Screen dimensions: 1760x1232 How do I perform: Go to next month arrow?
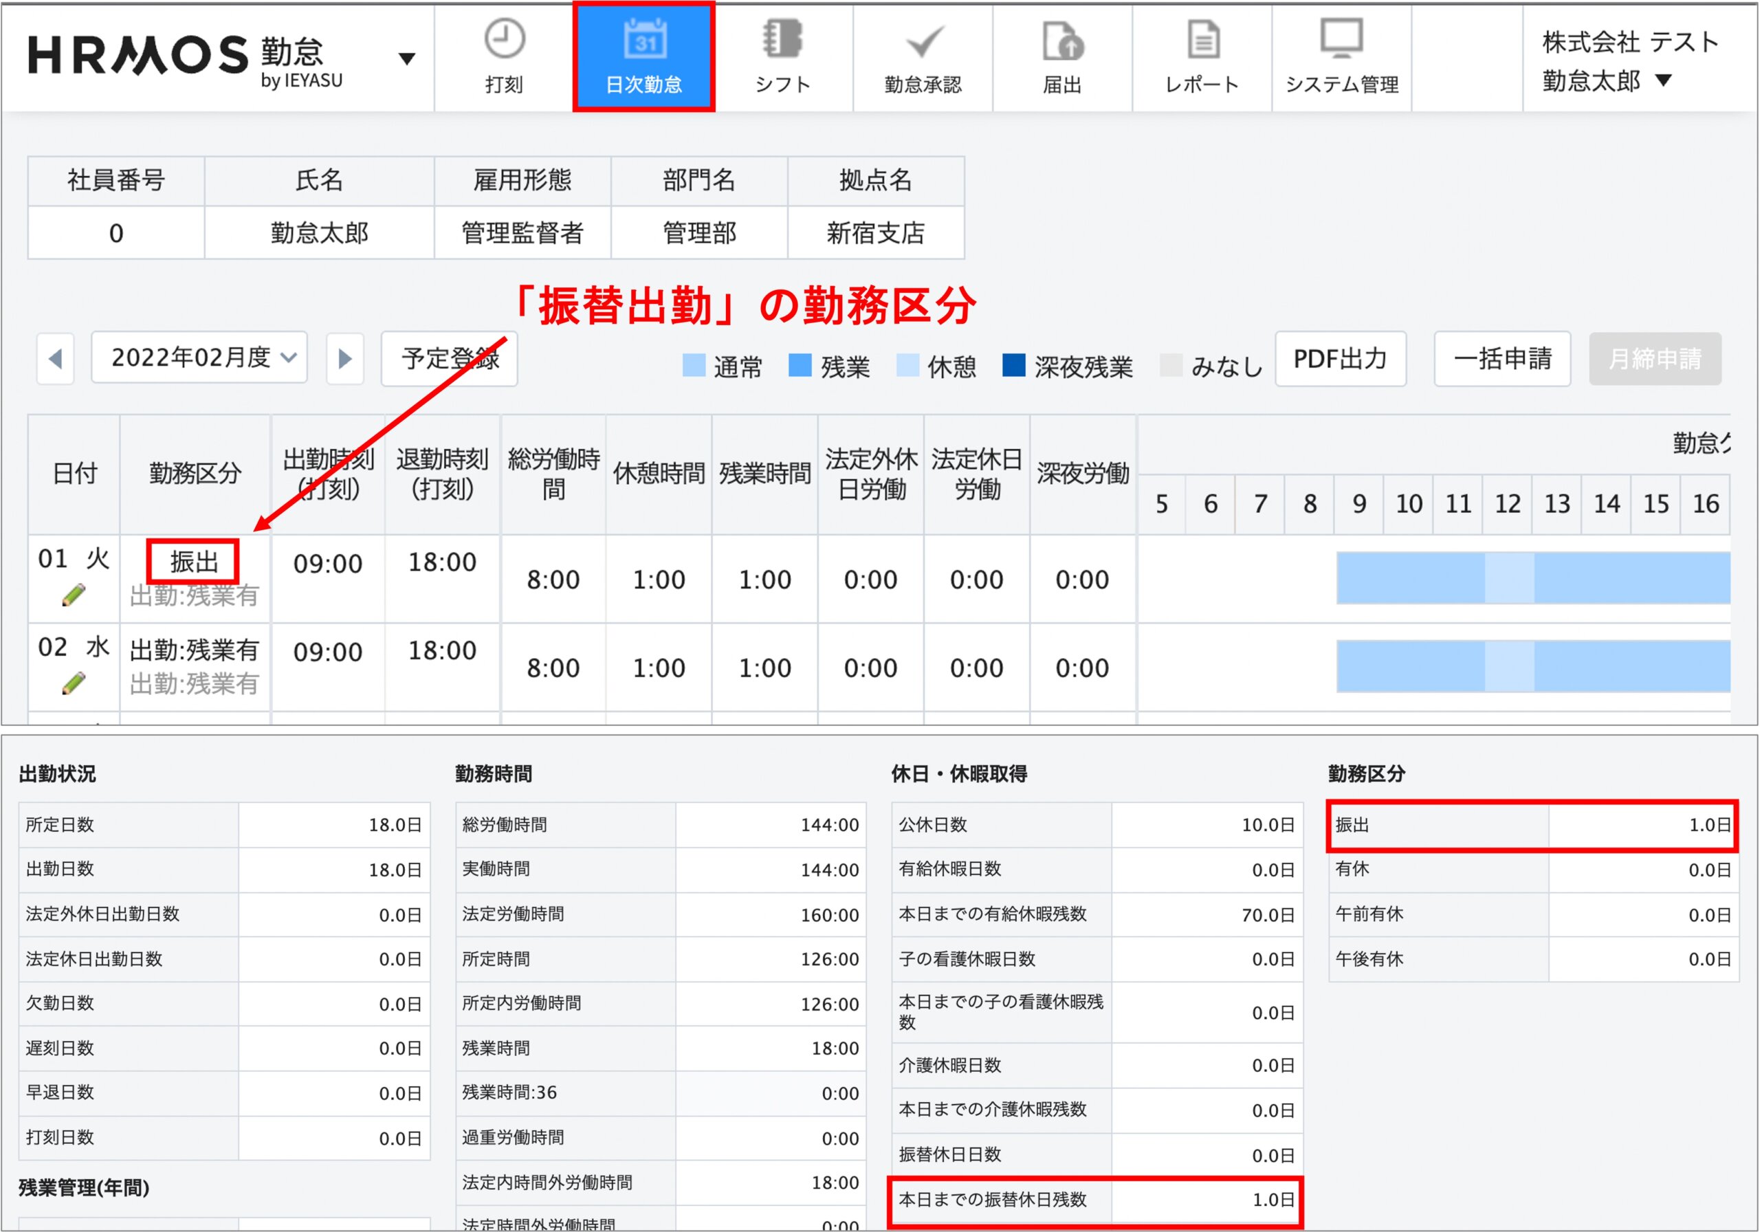point(344,358)
